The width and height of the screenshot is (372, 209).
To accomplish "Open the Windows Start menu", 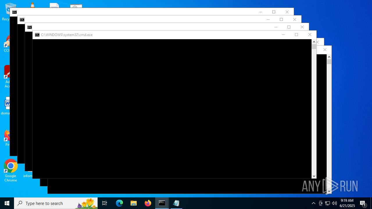I will pyautogui.click(x=7, y=203).
